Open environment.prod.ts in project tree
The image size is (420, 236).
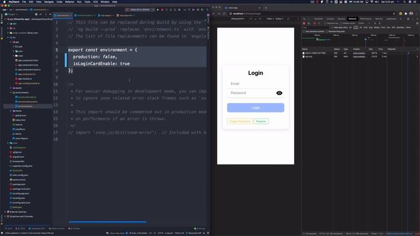(28, 102)
